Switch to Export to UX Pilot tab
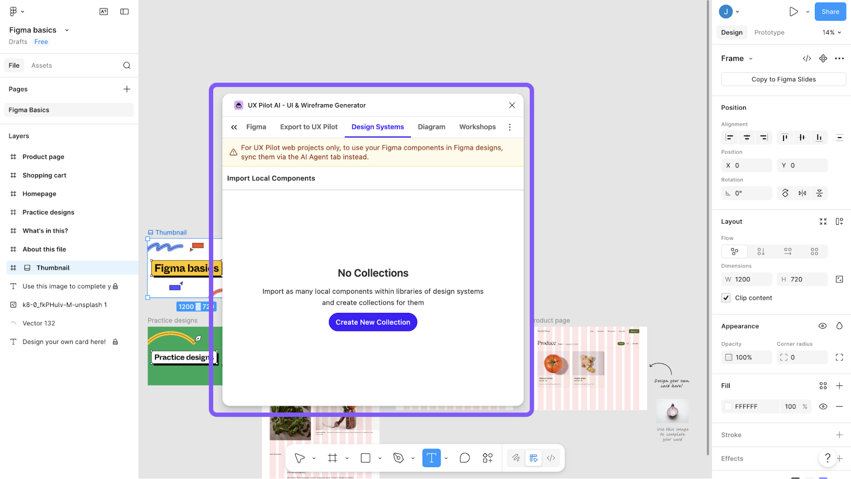The width and height of the screenshot is (851, 479). pos(309,127)
